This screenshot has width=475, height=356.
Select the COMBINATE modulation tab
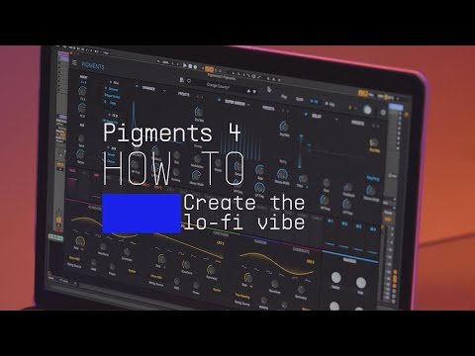tap(301, 250)
